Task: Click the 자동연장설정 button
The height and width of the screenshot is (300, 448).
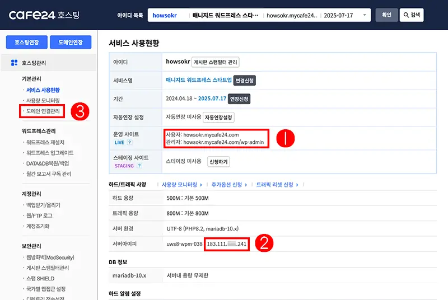Action: coord(218,118)
